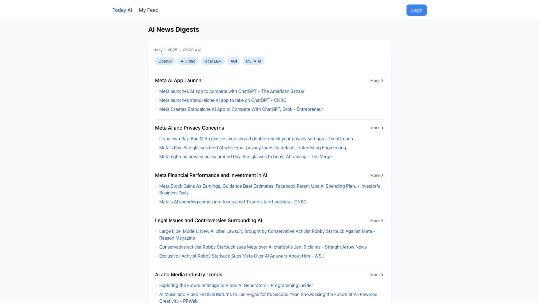Click Meta Financial Performance and Investment heading
Screen dimensions: 539x303
211,175
